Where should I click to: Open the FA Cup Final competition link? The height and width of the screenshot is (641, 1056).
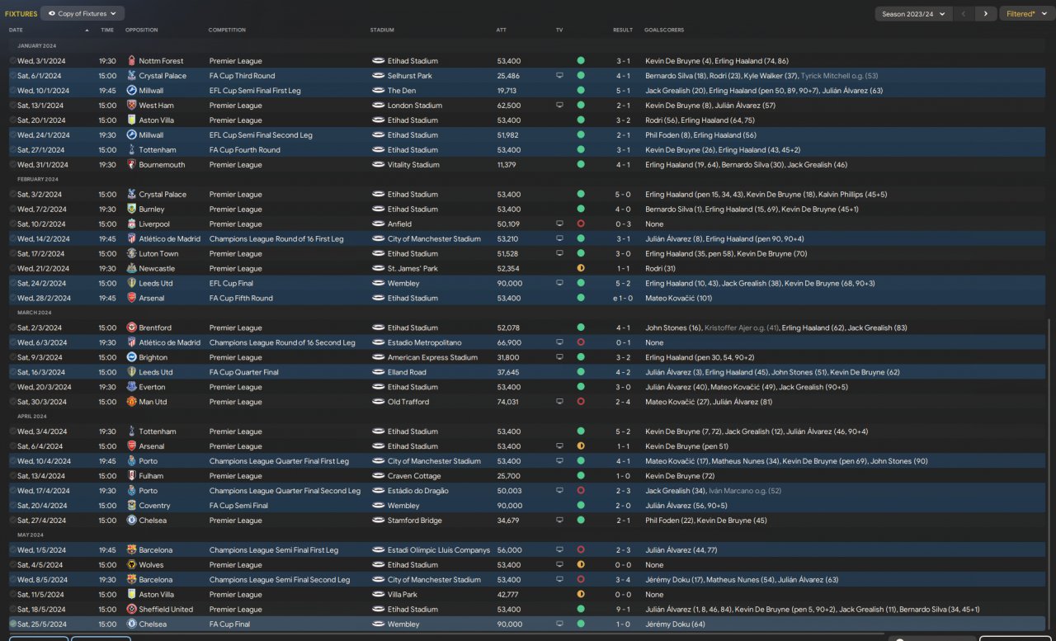(x=229, y=625)
